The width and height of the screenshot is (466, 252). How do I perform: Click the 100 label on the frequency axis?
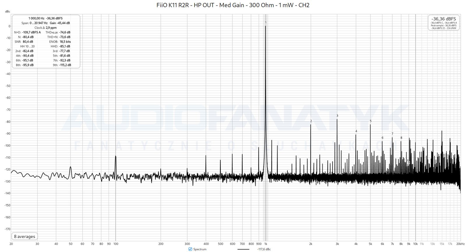[116, 244]
